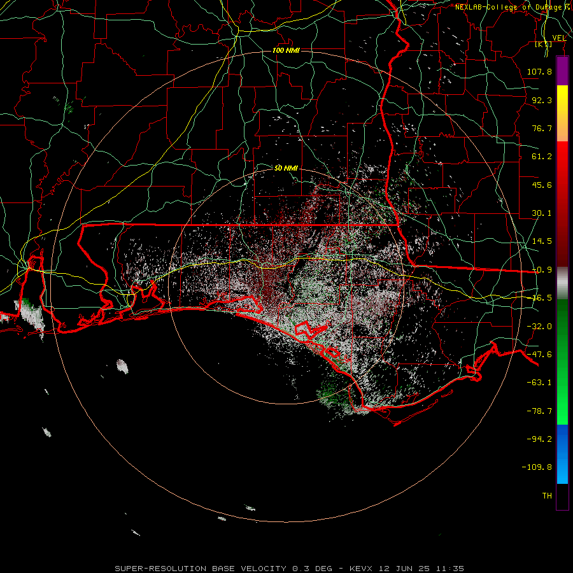Viewport: 573px width, 573px height.
Task: Click the red segment of the color bar
Action: click(562, 204)
